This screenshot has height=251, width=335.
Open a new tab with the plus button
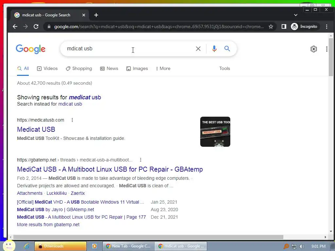96,15
